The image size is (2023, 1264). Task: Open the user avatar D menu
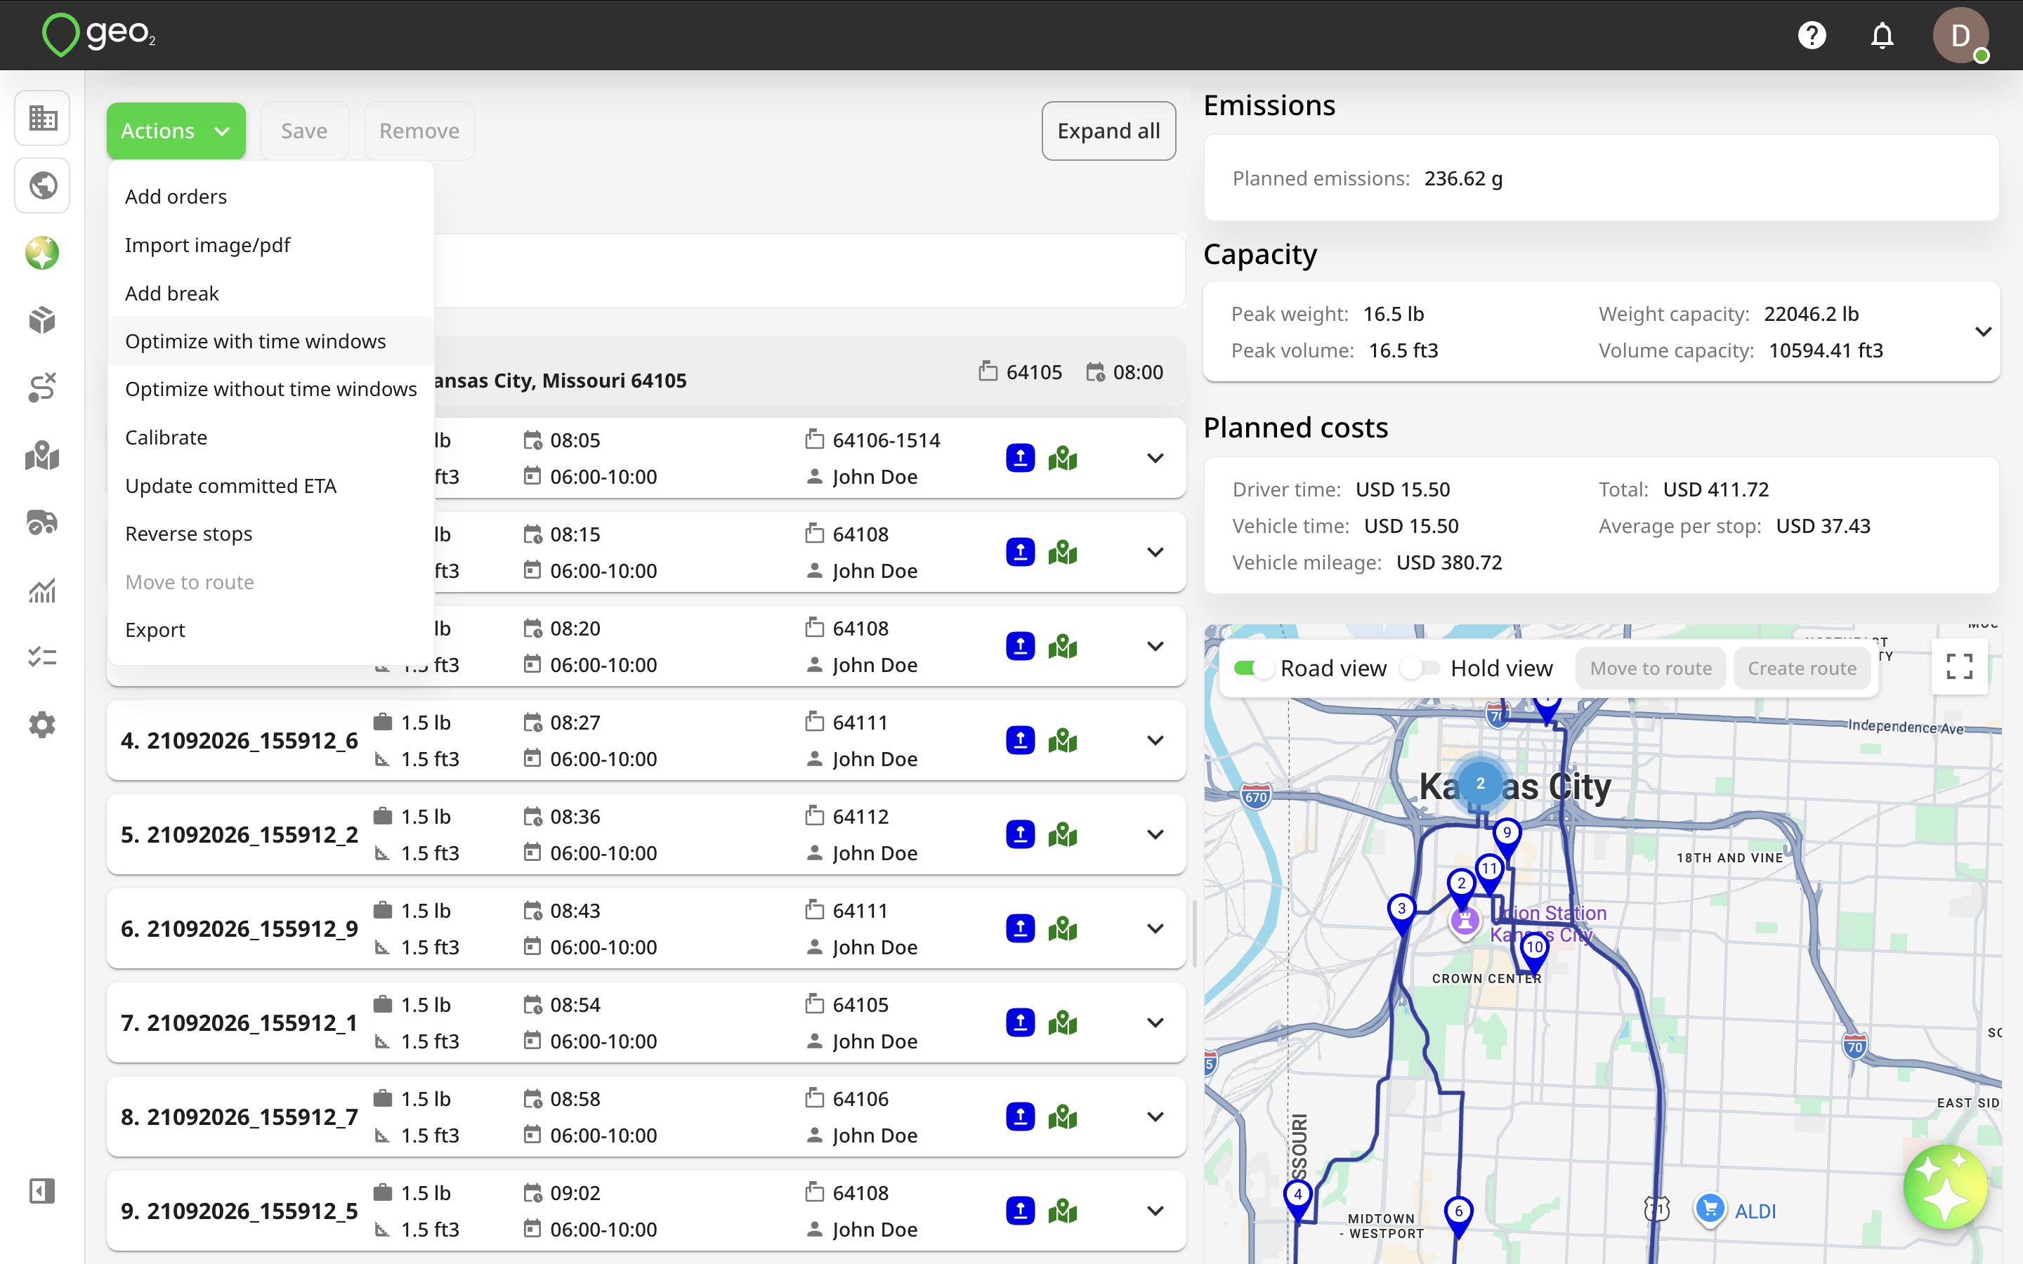[x=1960, y=35]
